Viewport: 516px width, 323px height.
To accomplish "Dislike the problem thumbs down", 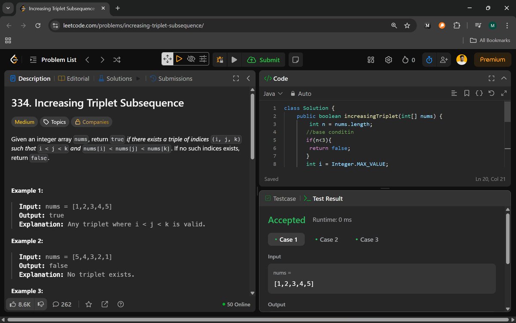I will [41, 304].
